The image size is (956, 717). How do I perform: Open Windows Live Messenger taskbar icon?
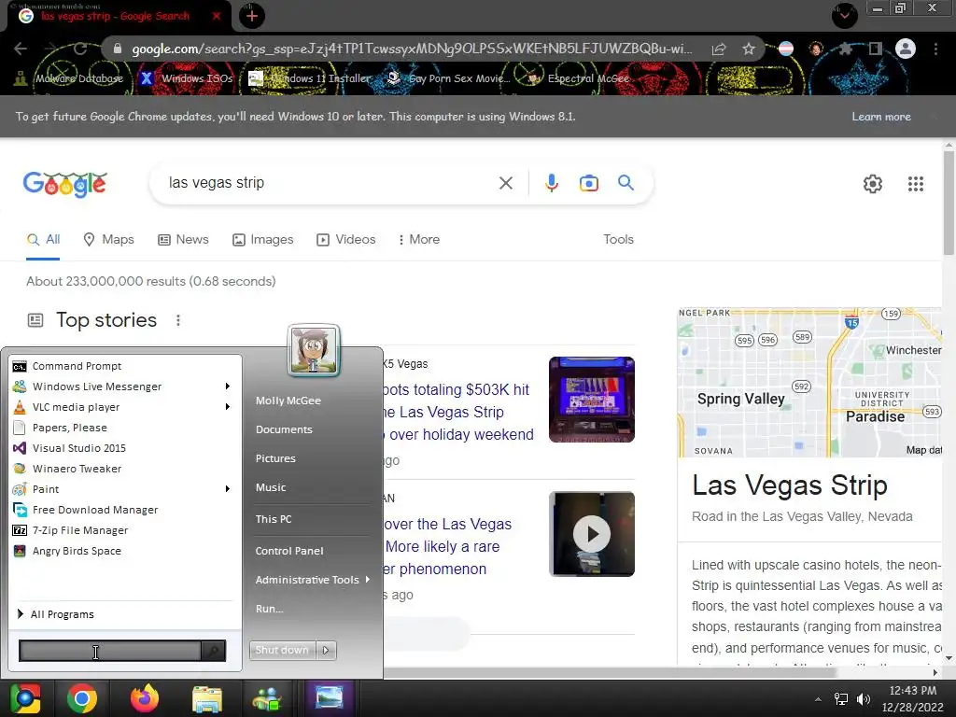coord(266,699)
